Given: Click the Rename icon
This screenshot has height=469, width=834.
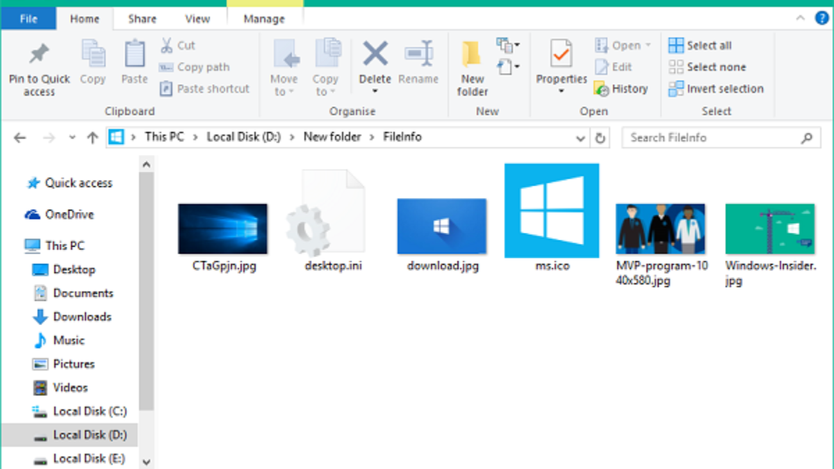Looking at the screenshot, I should coord(418,54).
